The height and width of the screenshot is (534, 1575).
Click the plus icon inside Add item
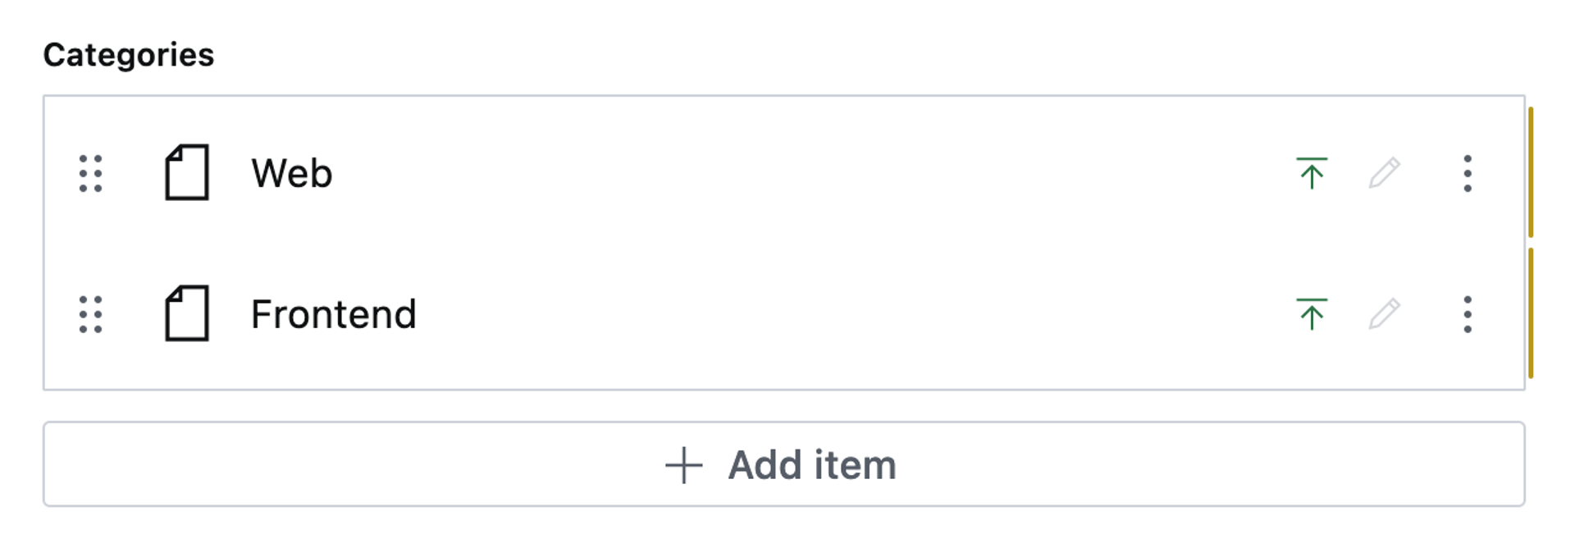(x=683, y=464)
